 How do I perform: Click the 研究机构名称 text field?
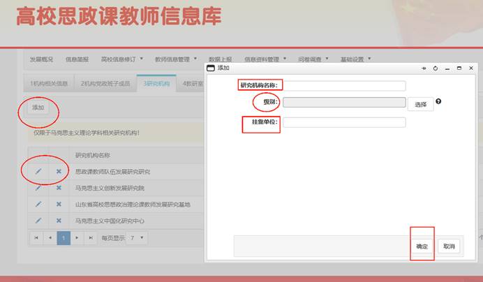[x=344, y=86]
